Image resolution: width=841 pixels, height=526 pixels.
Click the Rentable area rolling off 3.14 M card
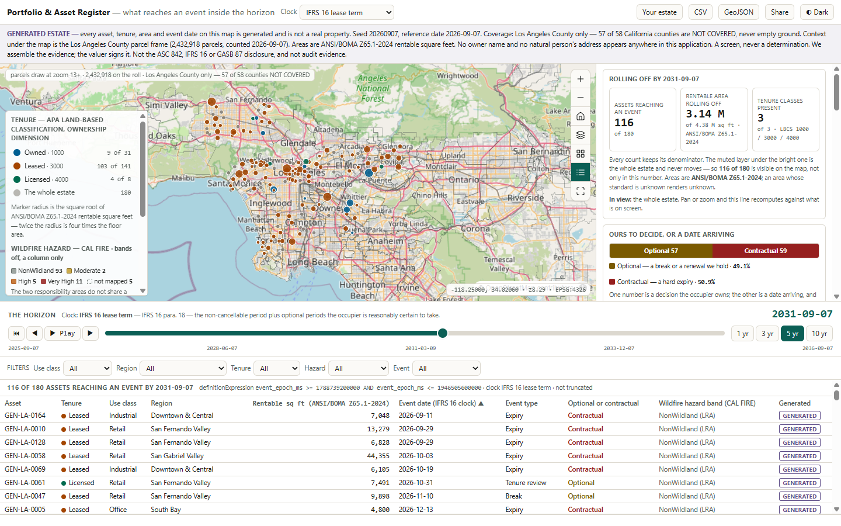pos(714,120)
